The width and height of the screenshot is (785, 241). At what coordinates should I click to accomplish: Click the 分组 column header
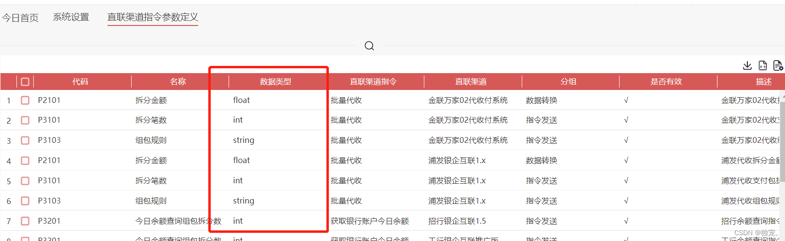tap(568, 82)
